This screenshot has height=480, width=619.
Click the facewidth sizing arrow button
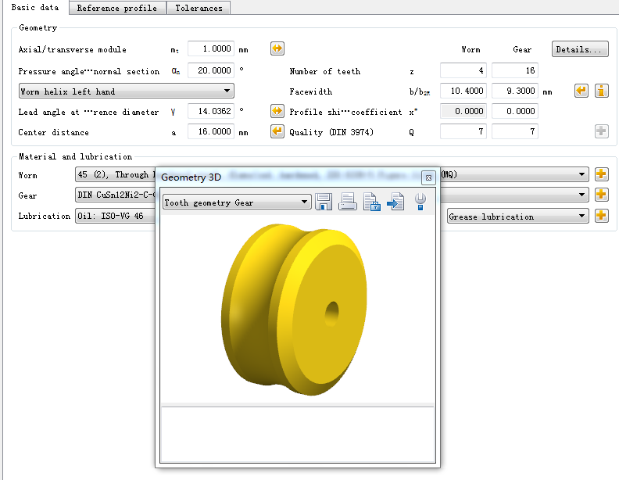tap(581, 91)
